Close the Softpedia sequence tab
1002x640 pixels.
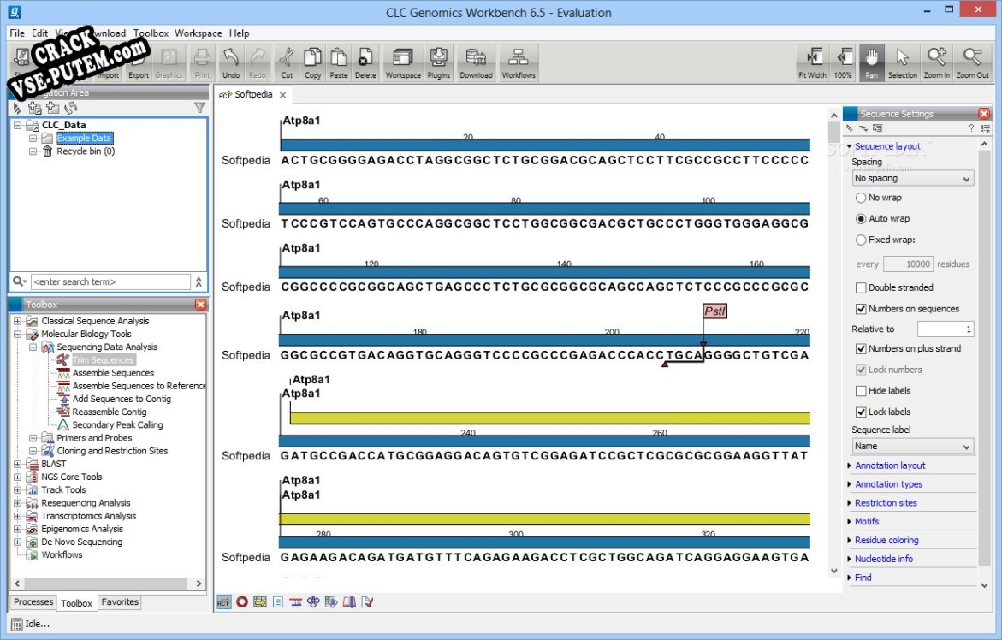pyautogui.click(x=282, y=94)
